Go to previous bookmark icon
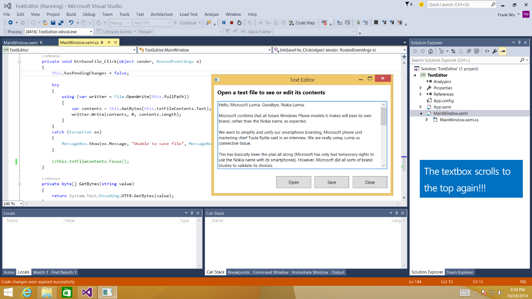 [384, 23]
